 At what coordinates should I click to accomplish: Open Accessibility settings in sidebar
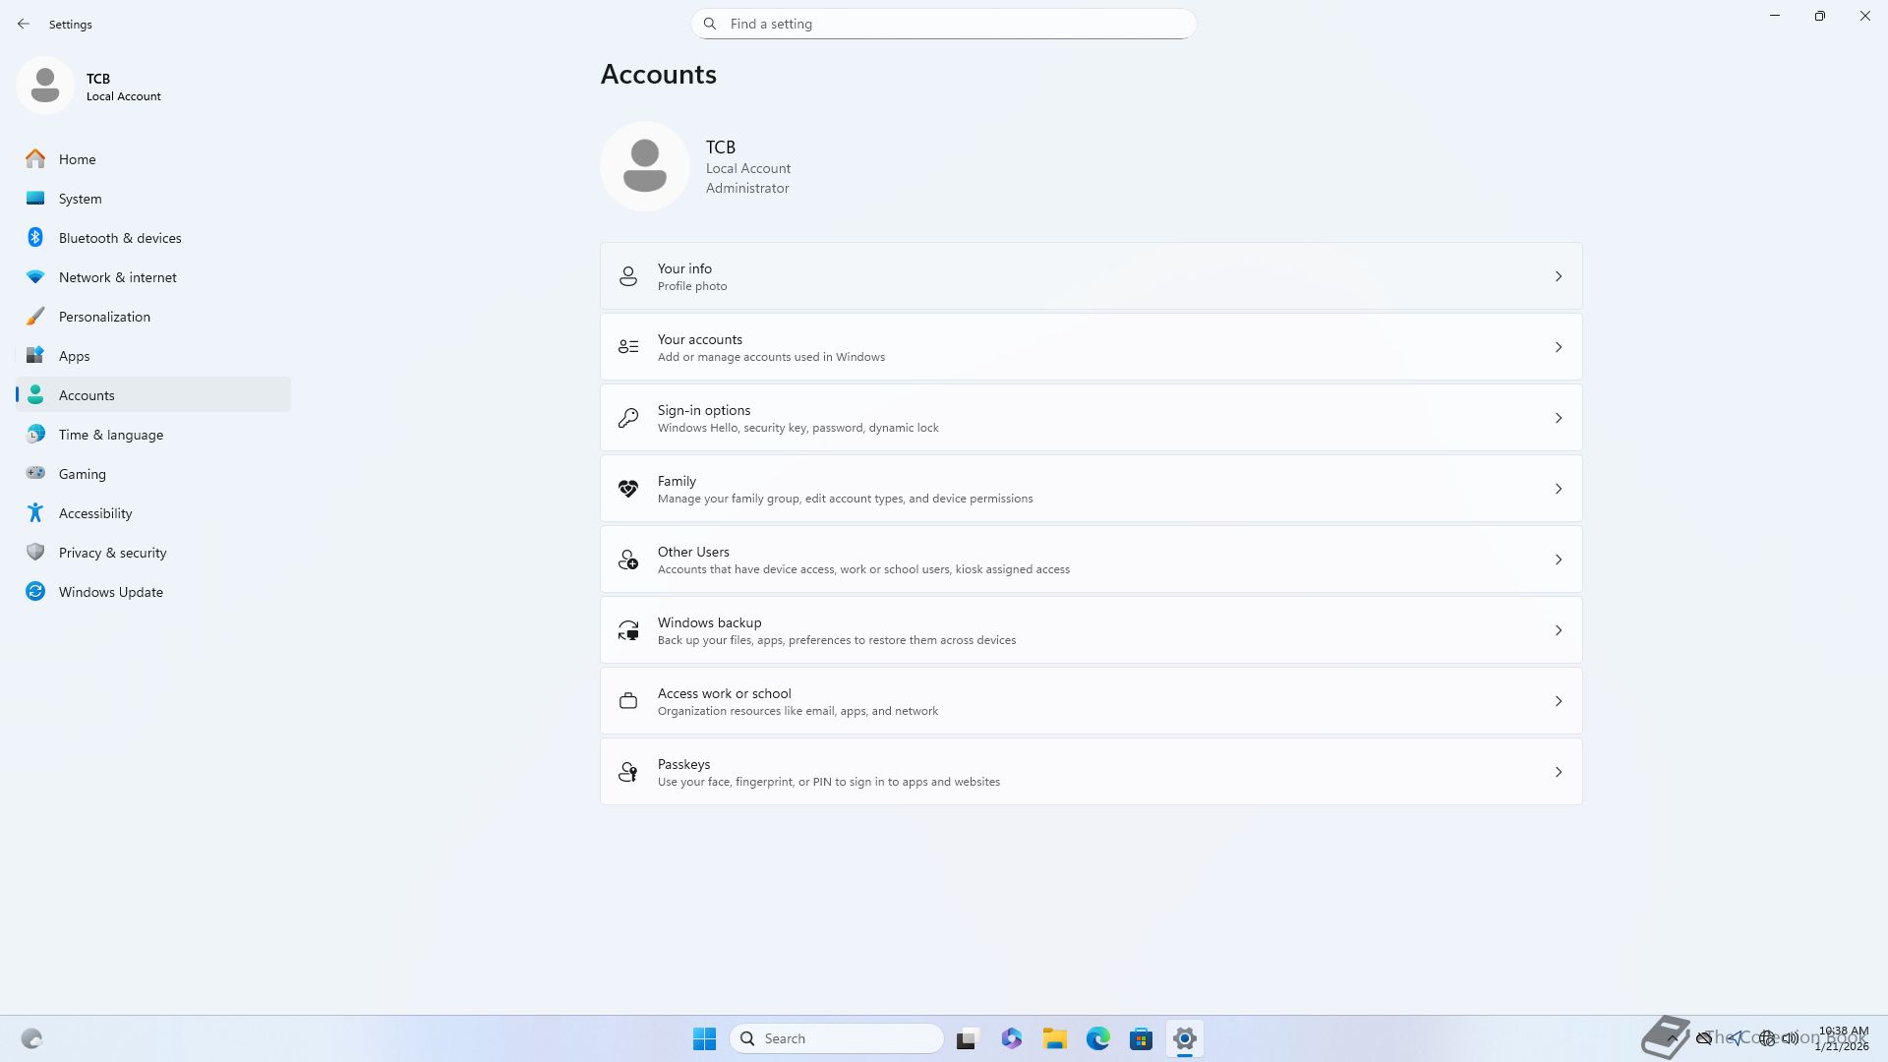[94, 513]
